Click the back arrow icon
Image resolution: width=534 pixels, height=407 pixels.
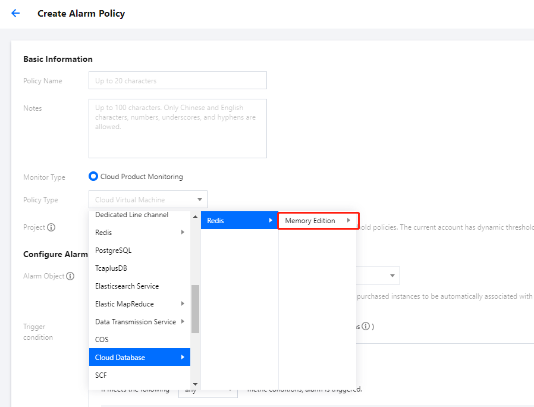15,13
